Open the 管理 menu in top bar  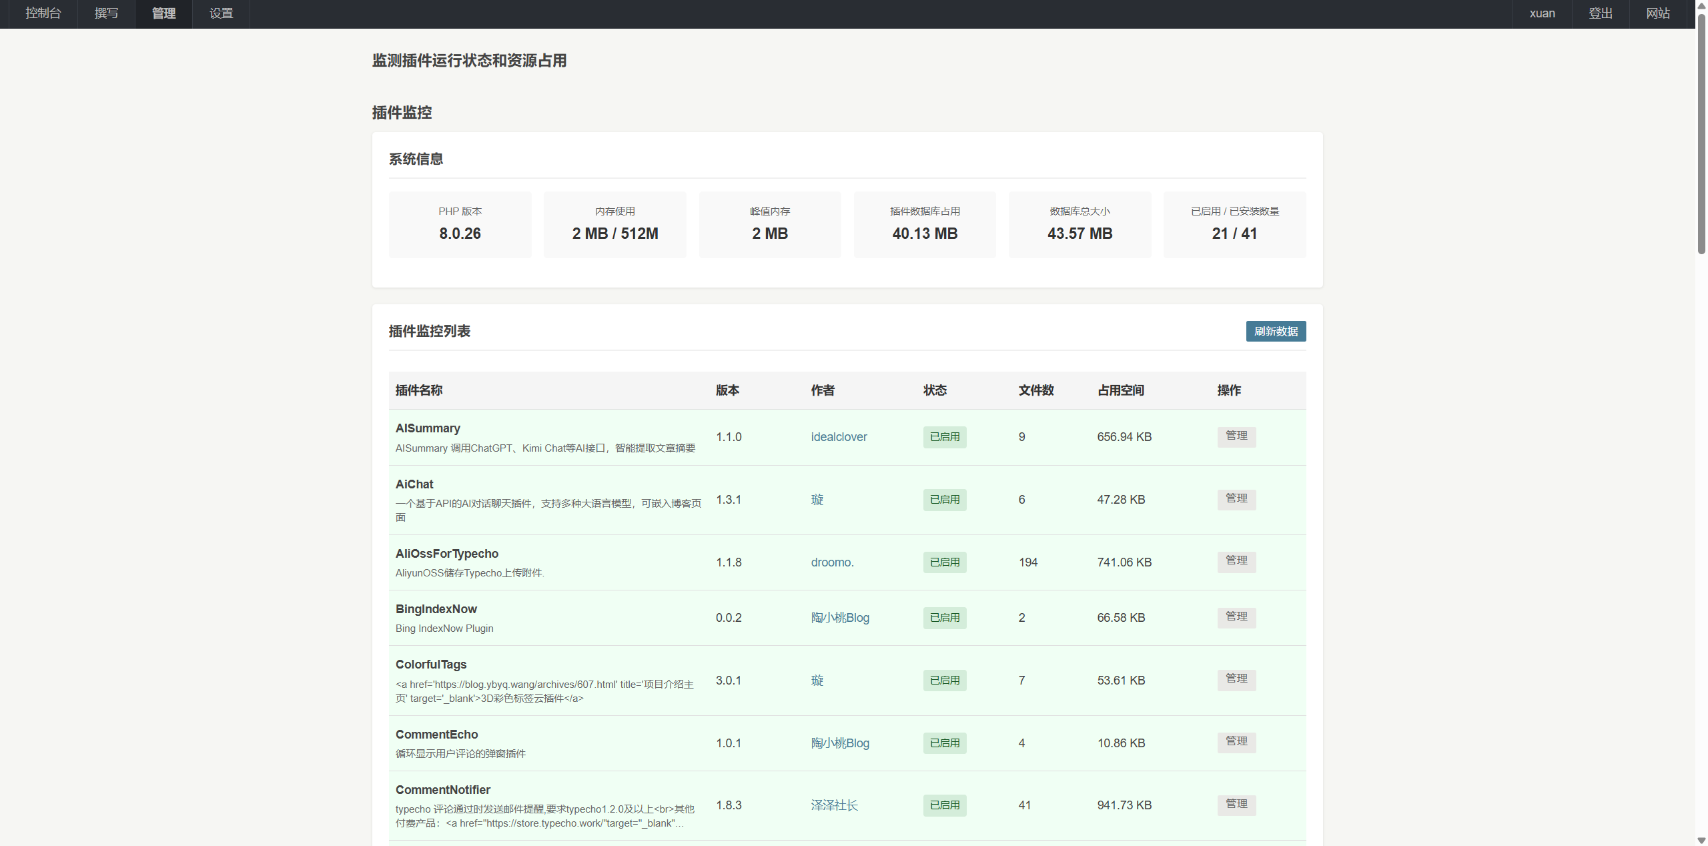pyautogui.click(x=163, y=13)
